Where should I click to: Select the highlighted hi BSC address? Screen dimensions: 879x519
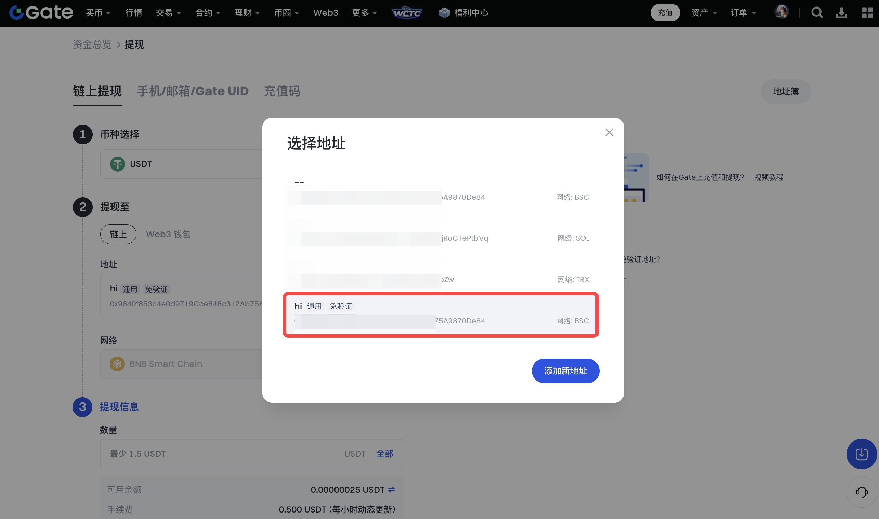pyautogui.click(x=441, y=315)
